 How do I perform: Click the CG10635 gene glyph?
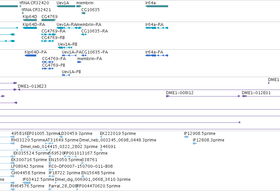pyautogui.click(x=83, y=13)
